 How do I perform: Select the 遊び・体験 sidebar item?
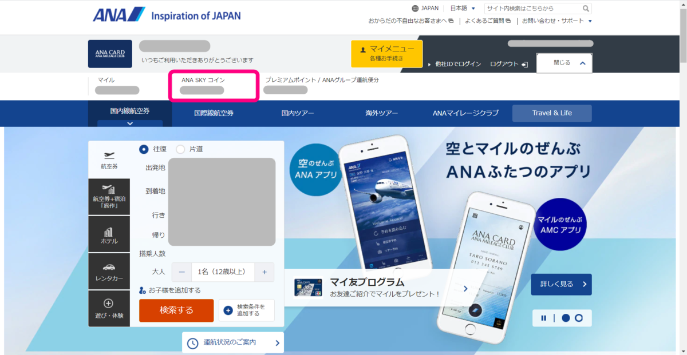(x=109, y=309)
